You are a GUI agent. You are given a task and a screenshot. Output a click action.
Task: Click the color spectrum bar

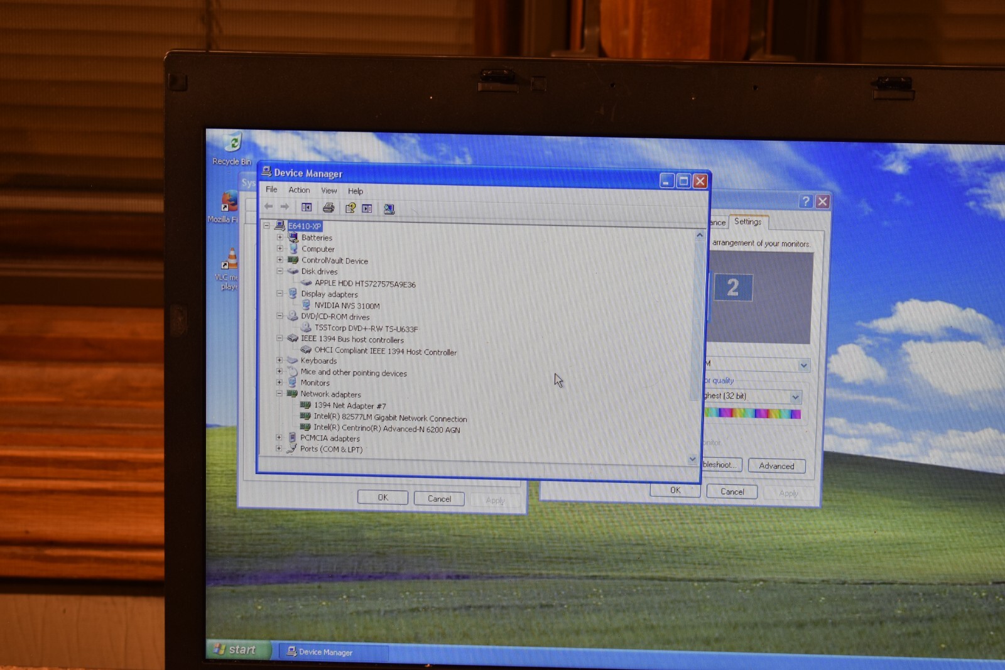pos(752,413)
